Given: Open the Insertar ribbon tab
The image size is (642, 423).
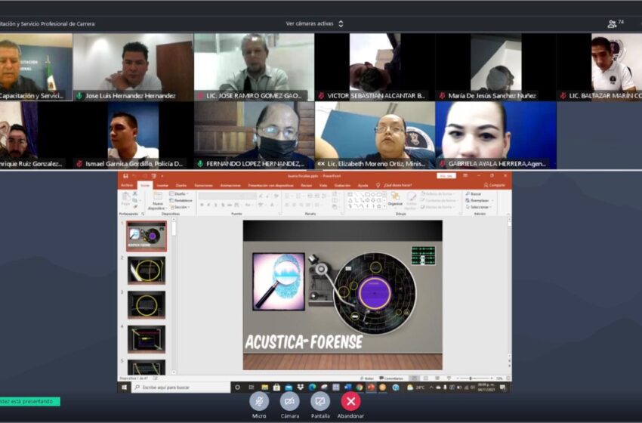Looking at the screenshot, I should click(162, 185).
